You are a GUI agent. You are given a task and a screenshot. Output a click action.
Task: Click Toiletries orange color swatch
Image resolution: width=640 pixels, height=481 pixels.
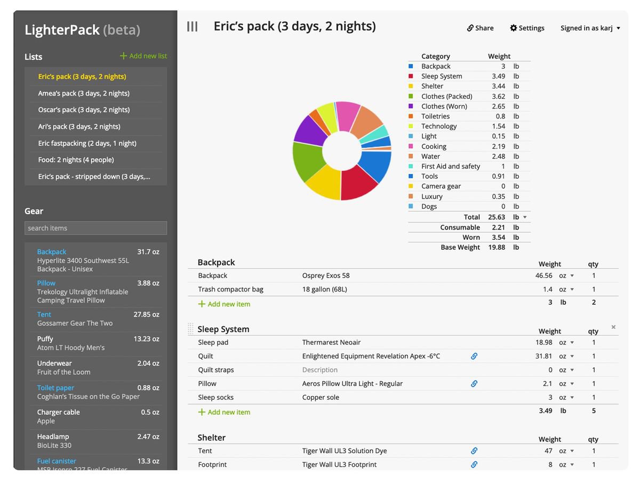coord(411,116)
